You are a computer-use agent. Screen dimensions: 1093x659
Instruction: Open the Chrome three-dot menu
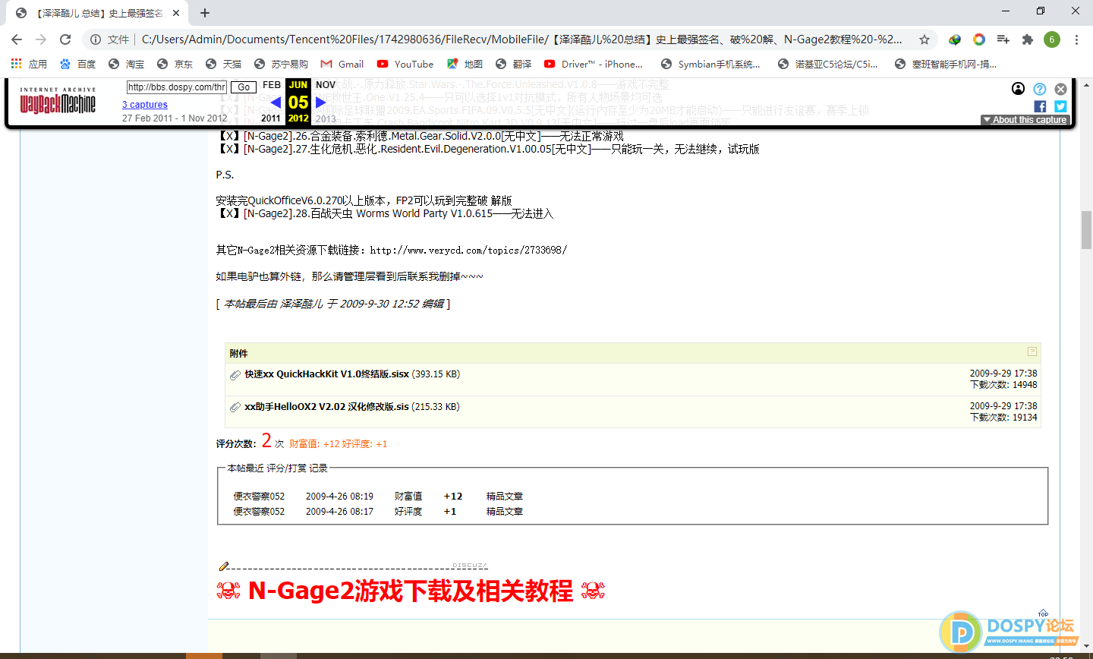click(x=1076, y=39)
